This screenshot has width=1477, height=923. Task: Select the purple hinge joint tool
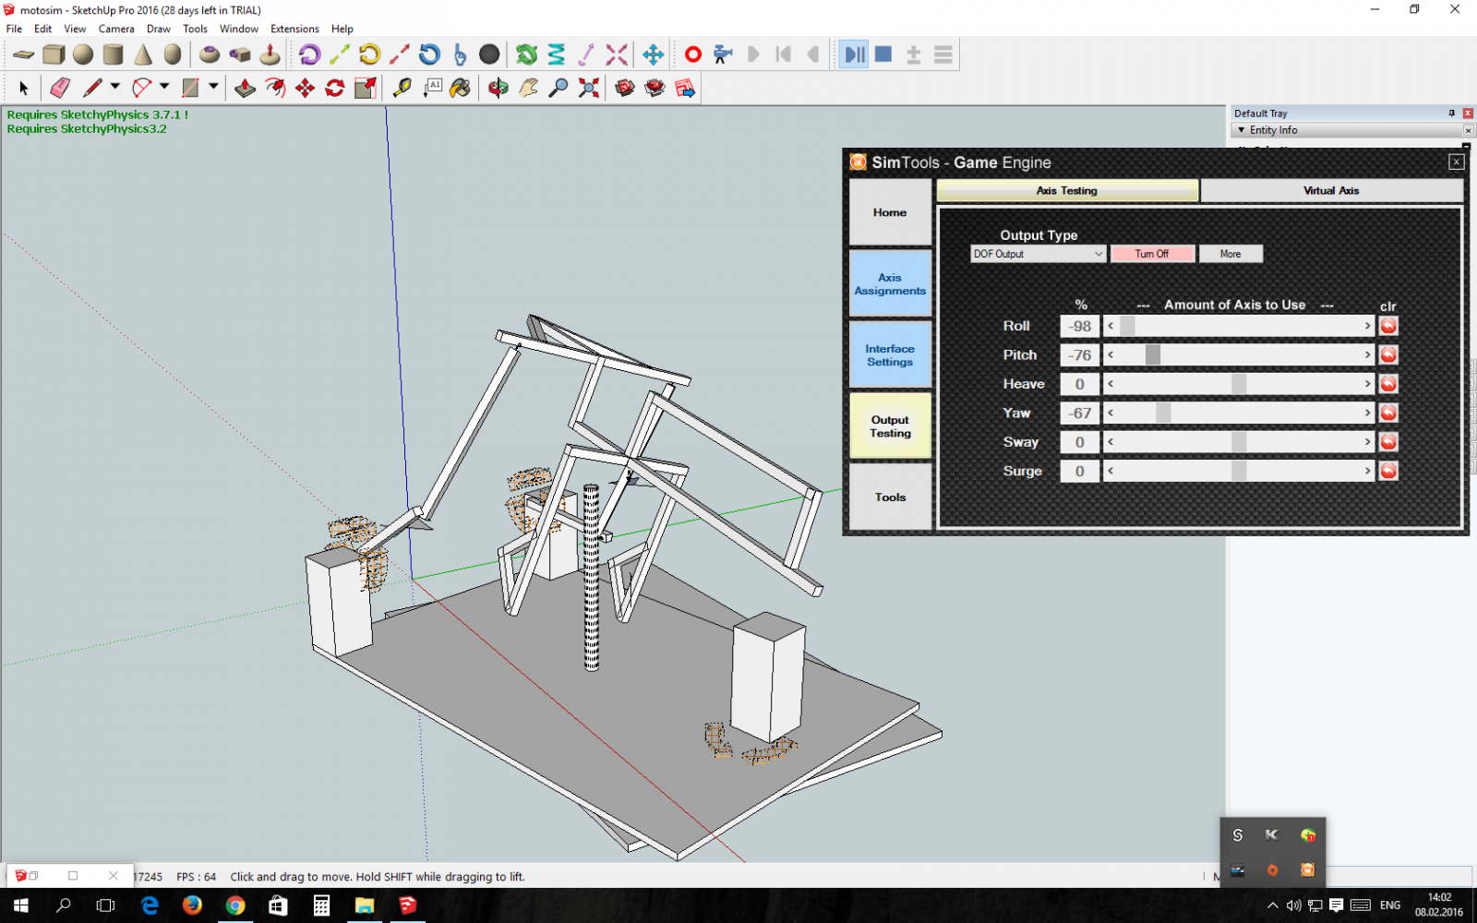(309, 54)
